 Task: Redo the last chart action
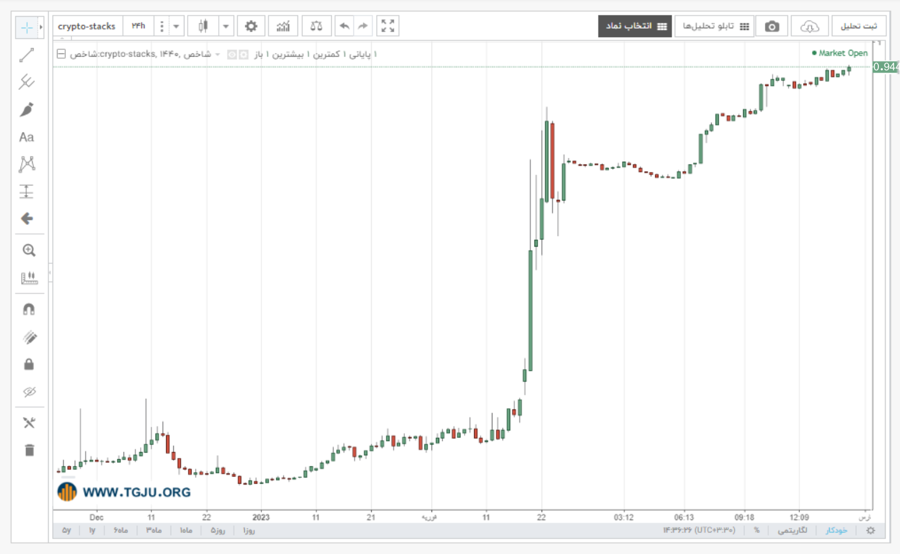tap(363, 26)
